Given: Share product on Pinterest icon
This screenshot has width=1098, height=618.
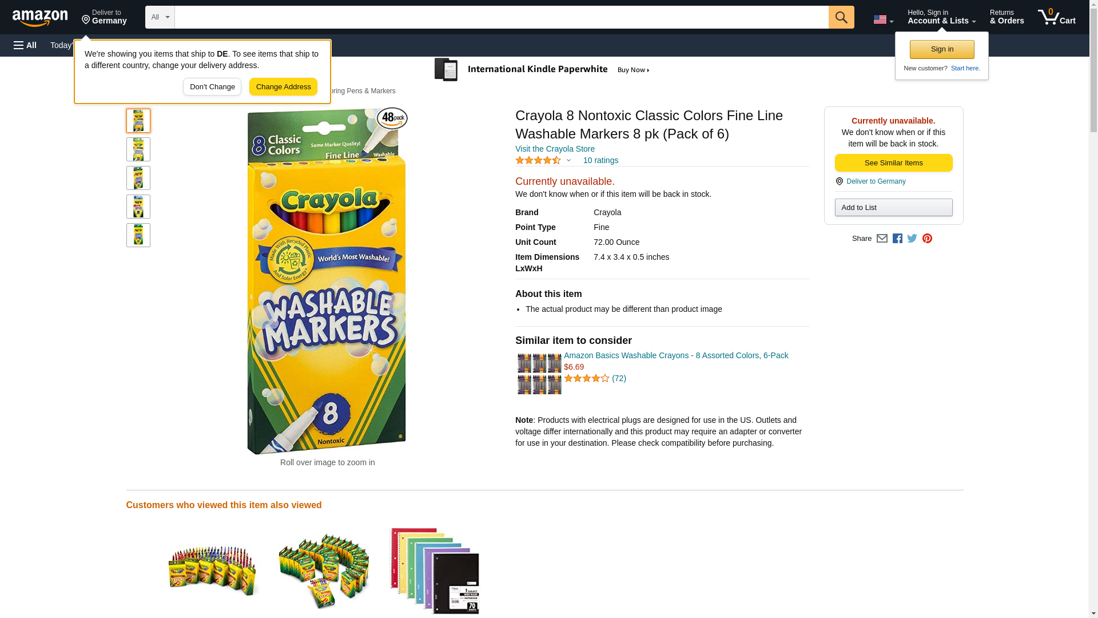Looking at the screenshot, I should [x=927, y=239].
